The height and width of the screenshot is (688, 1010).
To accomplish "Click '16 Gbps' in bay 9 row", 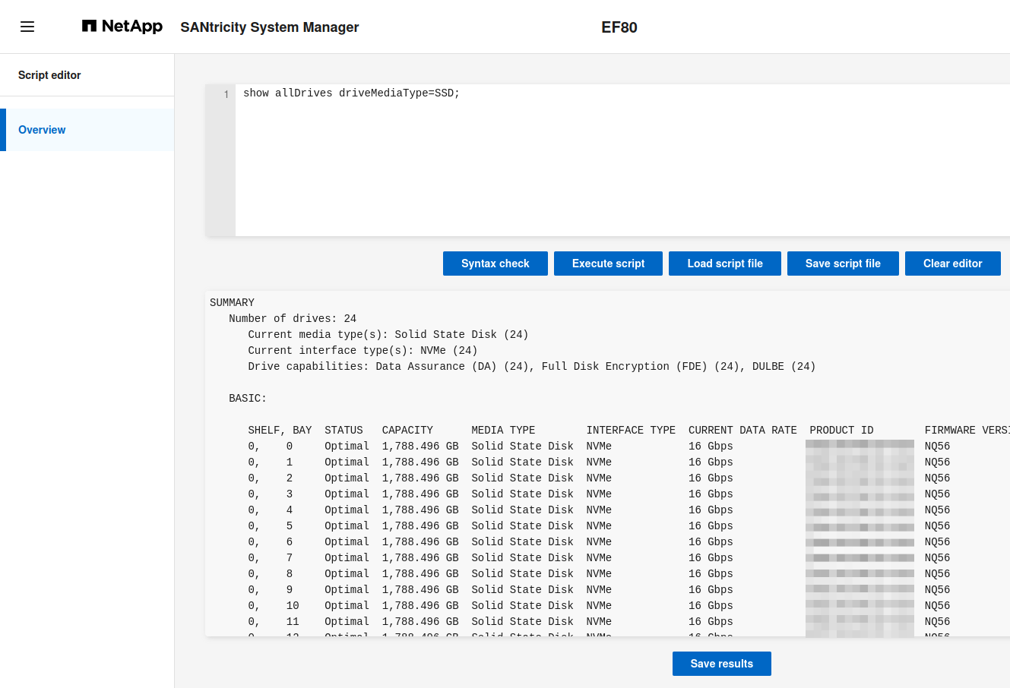I will pos(711,589).
